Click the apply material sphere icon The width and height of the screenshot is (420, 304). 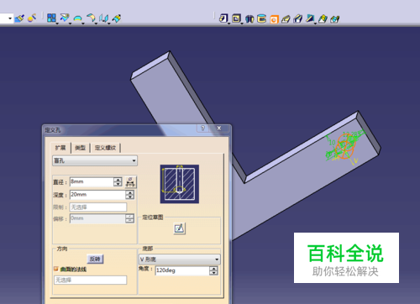(x=32, y=18)
